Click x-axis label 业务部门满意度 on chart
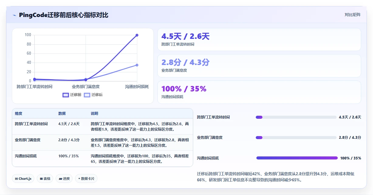The image size is (373, 195). [x=86, y=87]
